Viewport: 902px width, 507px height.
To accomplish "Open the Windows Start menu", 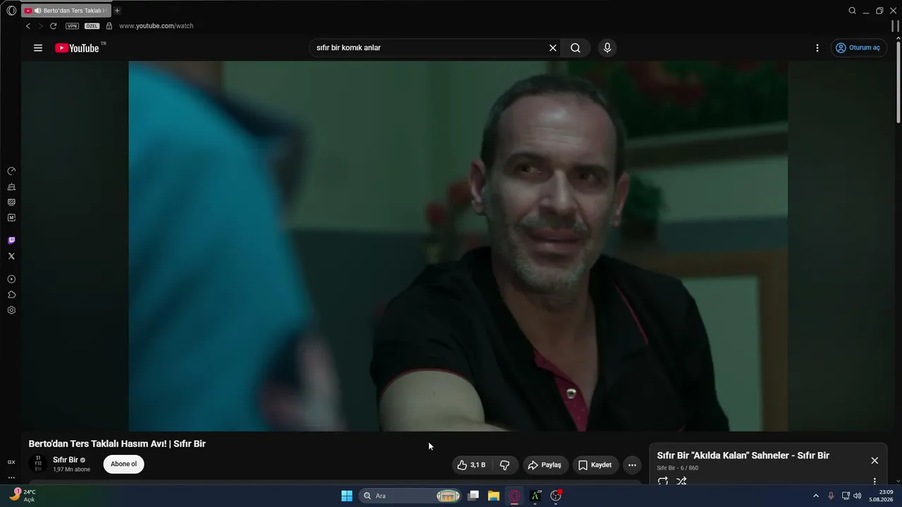I will pyautogui.click(x=347, y=496).
